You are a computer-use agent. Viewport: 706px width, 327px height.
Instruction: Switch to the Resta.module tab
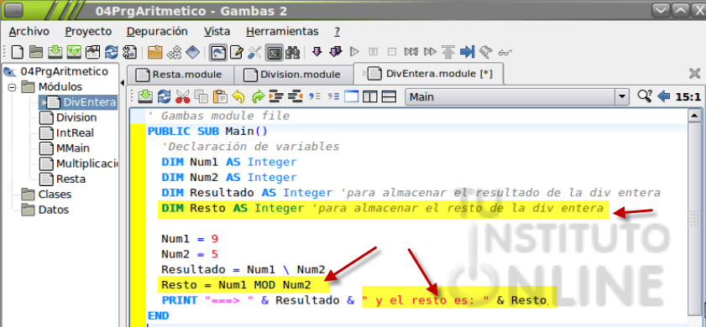click(180, 75)
